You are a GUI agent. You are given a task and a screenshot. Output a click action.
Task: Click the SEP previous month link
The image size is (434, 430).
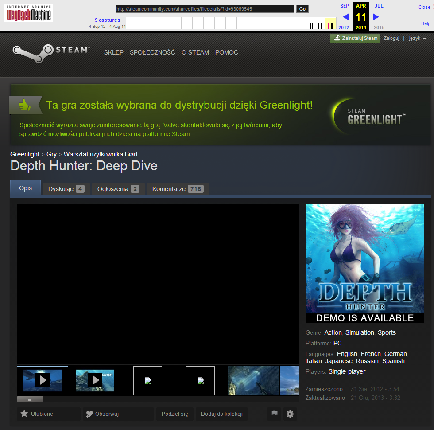point(345,6)
